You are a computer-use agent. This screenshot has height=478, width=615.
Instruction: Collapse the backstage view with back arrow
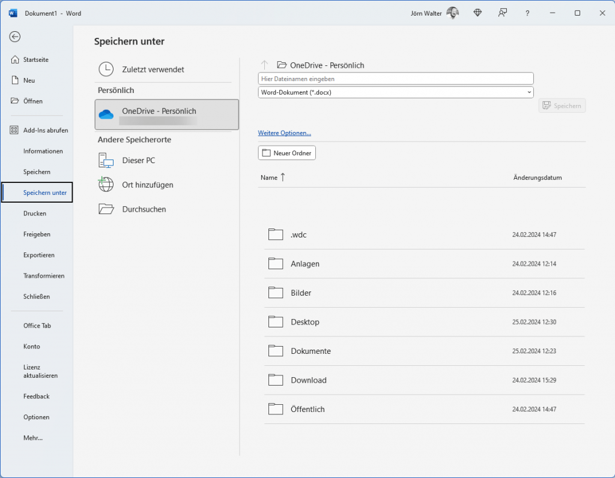tap(14, 37)
